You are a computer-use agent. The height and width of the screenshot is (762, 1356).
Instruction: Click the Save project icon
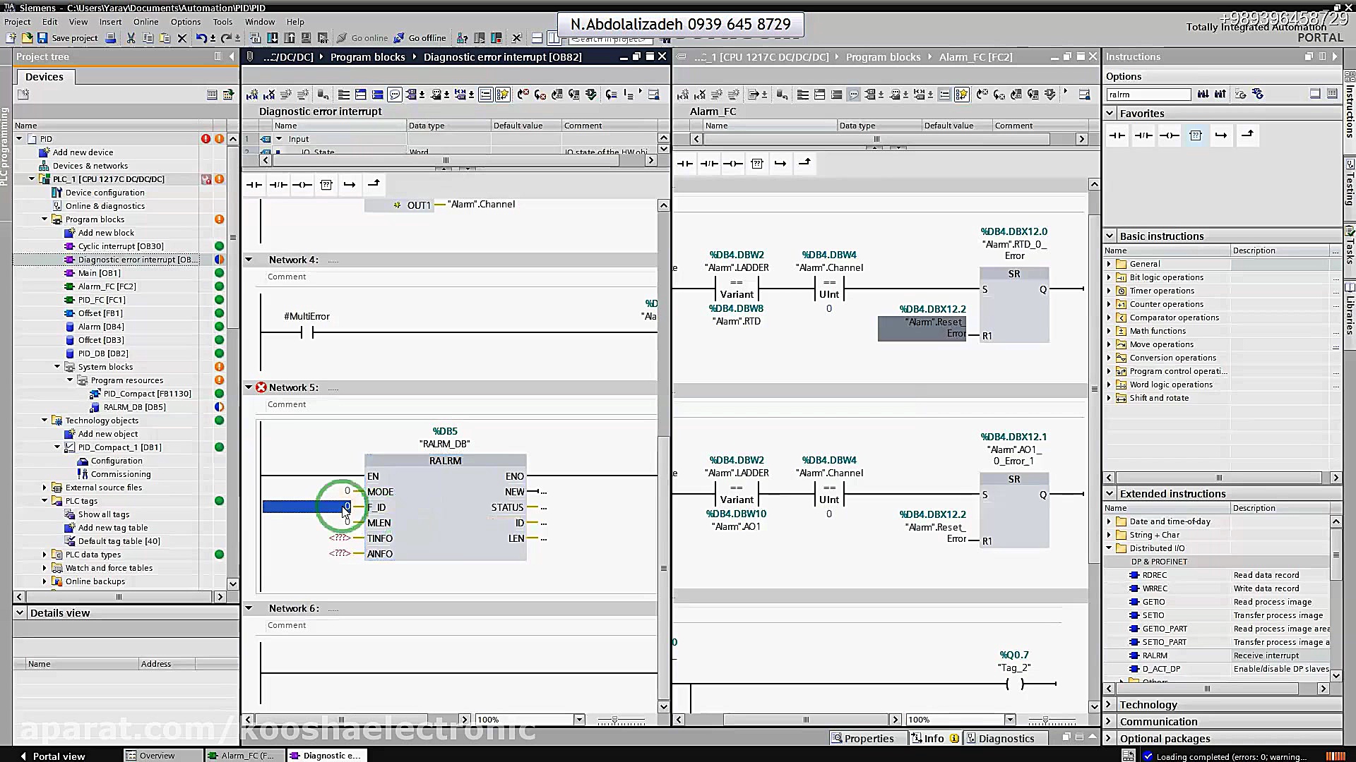pos(42,38)
